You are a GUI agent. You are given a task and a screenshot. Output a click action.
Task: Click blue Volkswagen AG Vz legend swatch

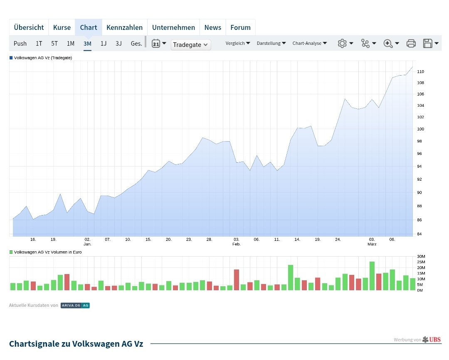11,58
